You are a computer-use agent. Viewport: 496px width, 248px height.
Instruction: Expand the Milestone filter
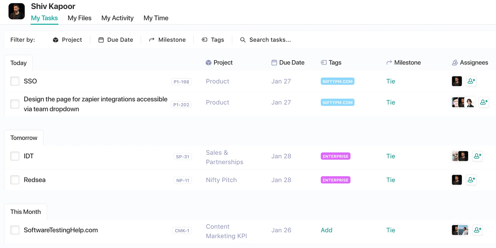[167, 40]
